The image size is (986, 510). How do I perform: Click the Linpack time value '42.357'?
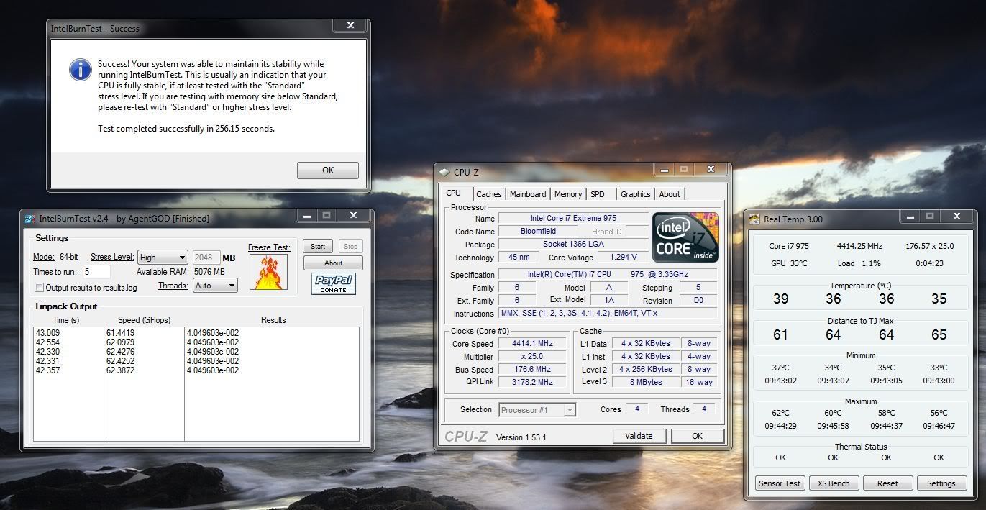click(47, 370)
